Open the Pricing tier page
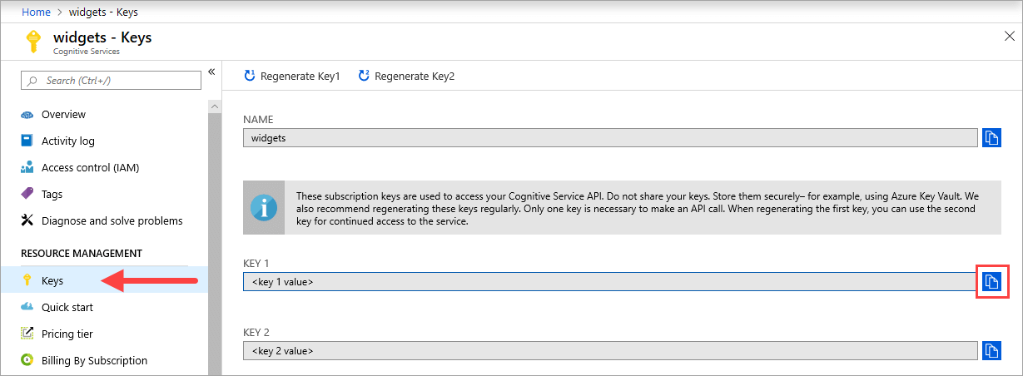1023x376 pixels. pyautogui.click(x=67, y=334)
